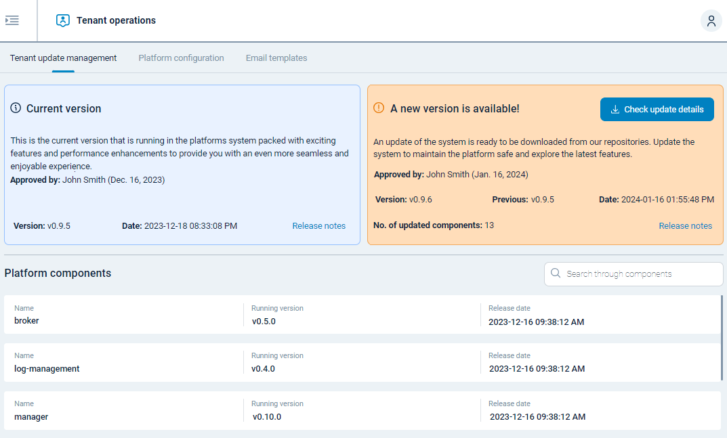The width and height of the screenshot is (727, 438).
Task: Click the running version v0.10.0 of manager
Action: [x=265, y=418]
